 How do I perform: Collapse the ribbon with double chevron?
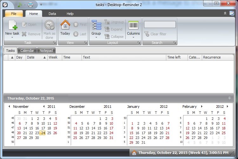coord(225,13)
